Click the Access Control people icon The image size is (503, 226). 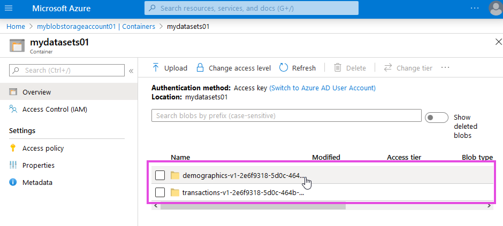coord(13,110)
